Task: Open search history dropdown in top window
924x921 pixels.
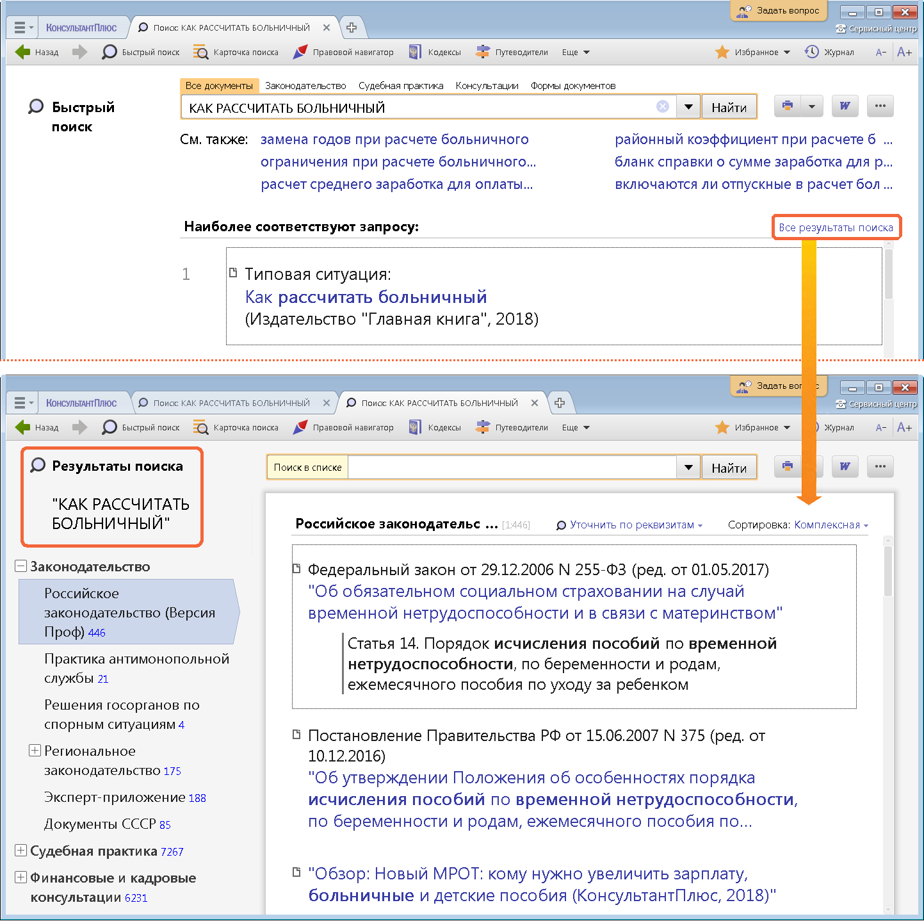Action: tap(688, 107)
